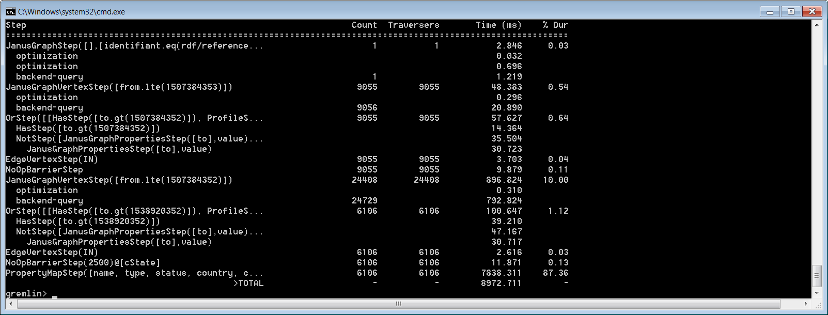The image size is (828, 315).
Task: Click the vertical scrollbar down arrow
Action: pyautogui.click(x=817, y=293)
